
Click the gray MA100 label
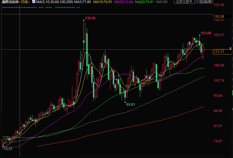[162, 2]
